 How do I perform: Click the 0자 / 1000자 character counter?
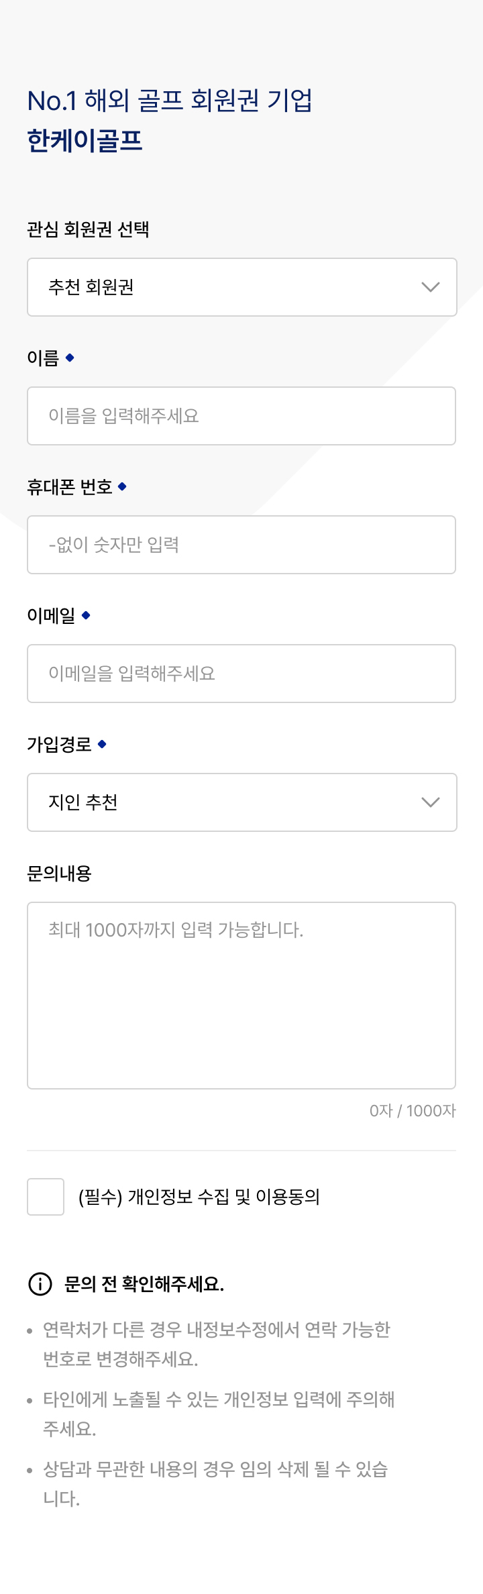point(413,1111)
